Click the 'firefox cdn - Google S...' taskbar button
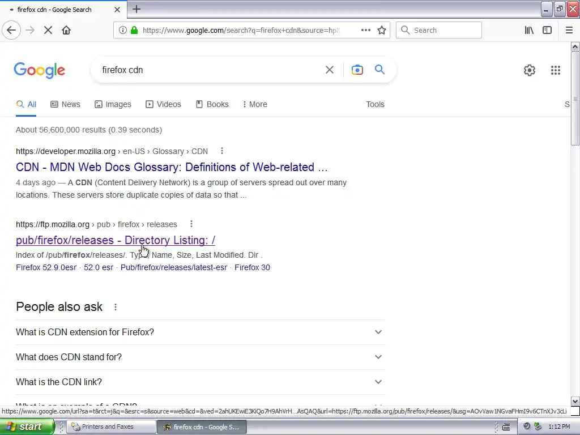The image size is (580, 435). (x=202, y=427)
